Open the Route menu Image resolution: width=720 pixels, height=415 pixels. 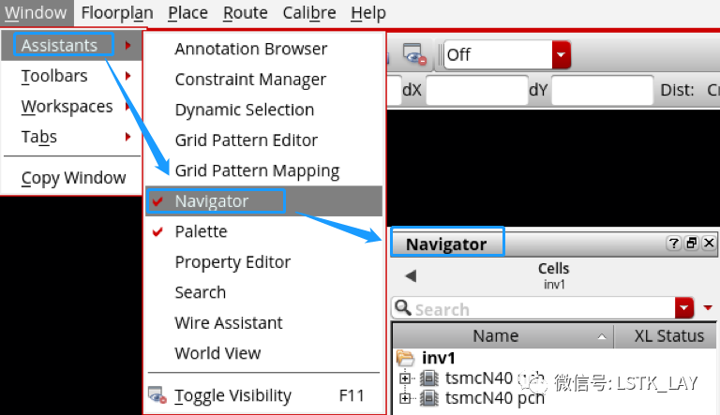[x=246, y=12]
